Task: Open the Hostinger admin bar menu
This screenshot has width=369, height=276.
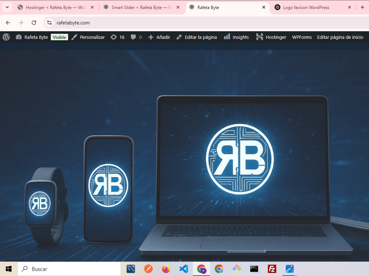Action: point(271,37)
